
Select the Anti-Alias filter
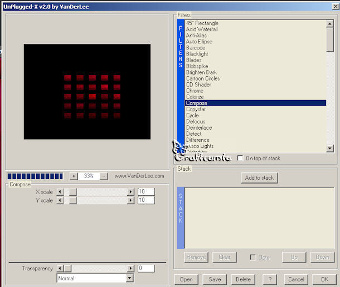tap(255, 36)
